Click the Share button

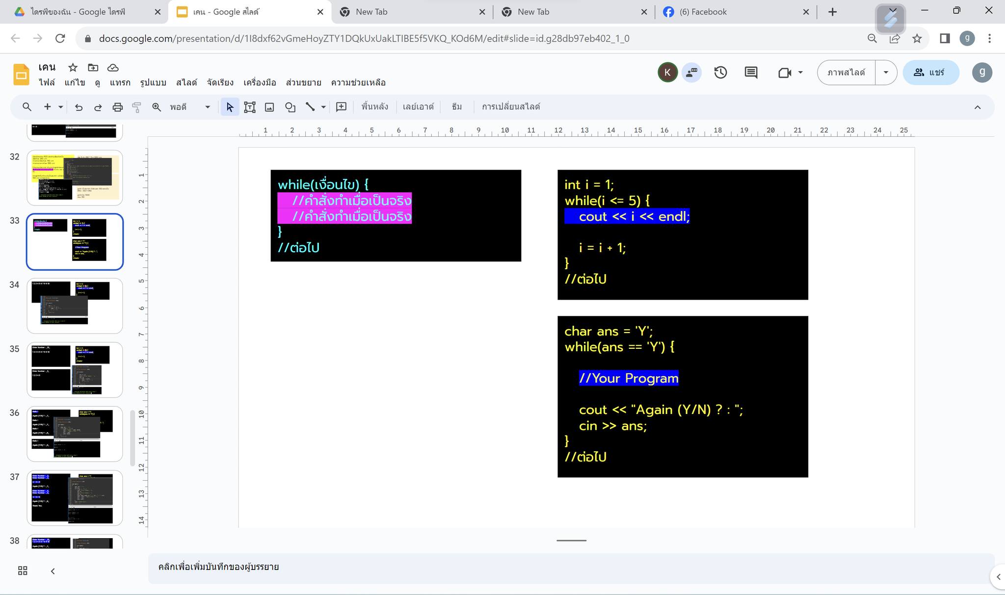point(930,73)
